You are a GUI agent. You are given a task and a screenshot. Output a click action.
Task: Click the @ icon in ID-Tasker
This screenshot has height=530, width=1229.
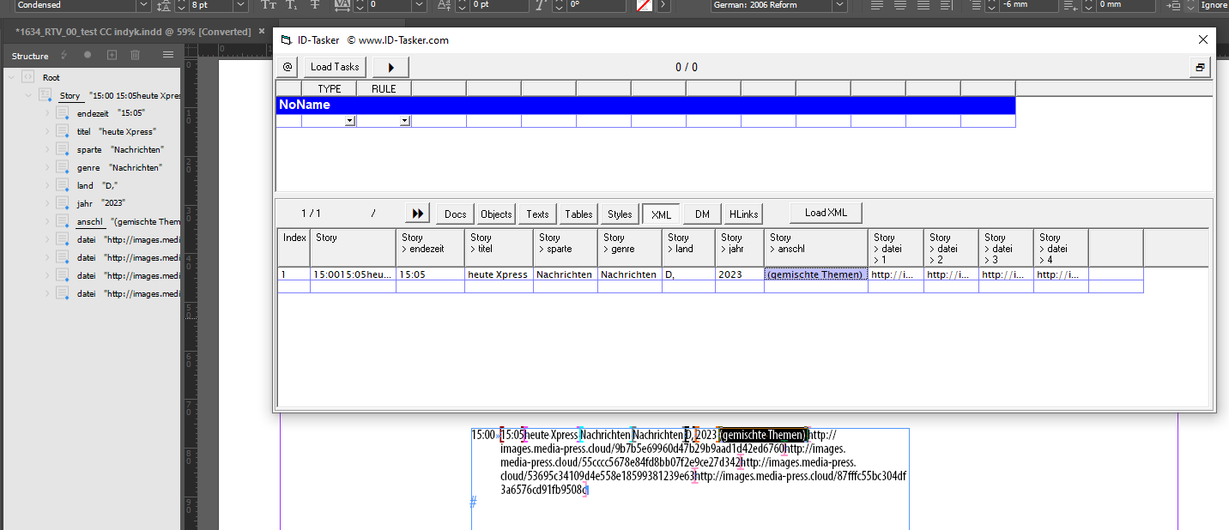[287, 67]
